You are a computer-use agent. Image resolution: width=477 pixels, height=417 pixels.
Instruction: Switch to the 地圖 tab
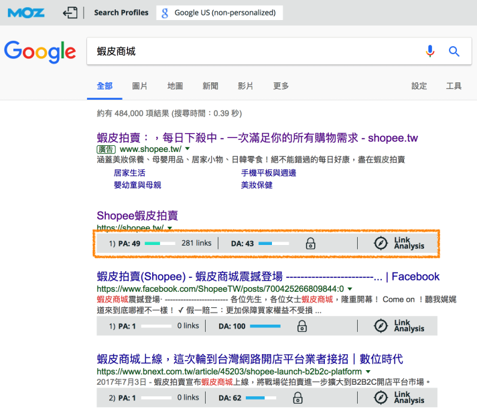coord(175,86)
